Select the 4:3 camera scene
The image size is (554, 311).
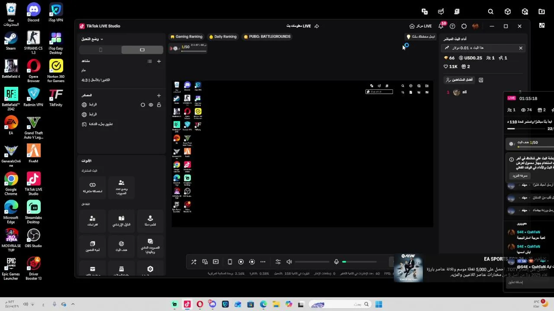pyautogui.click(x=121, y=80)
